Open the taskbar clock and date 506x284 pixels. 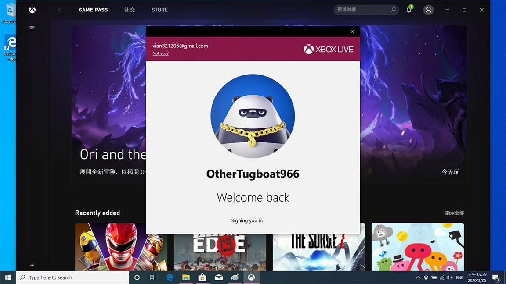(x=477, y=277)
